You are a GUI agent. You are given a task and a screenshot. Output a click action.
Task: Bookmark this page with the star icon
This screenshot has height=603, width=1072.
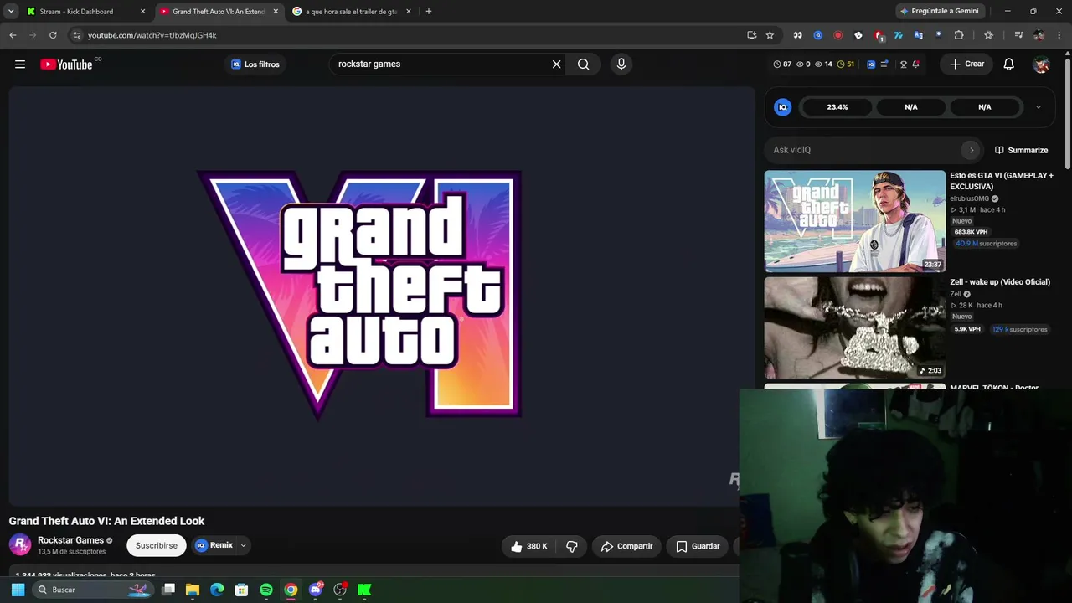click(x=770, y=35)
